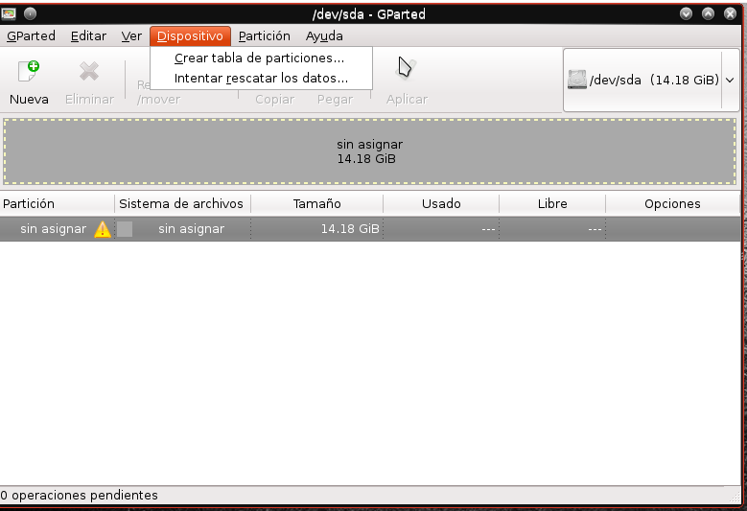Open the /dev/sda device selector dropdown

650,81
